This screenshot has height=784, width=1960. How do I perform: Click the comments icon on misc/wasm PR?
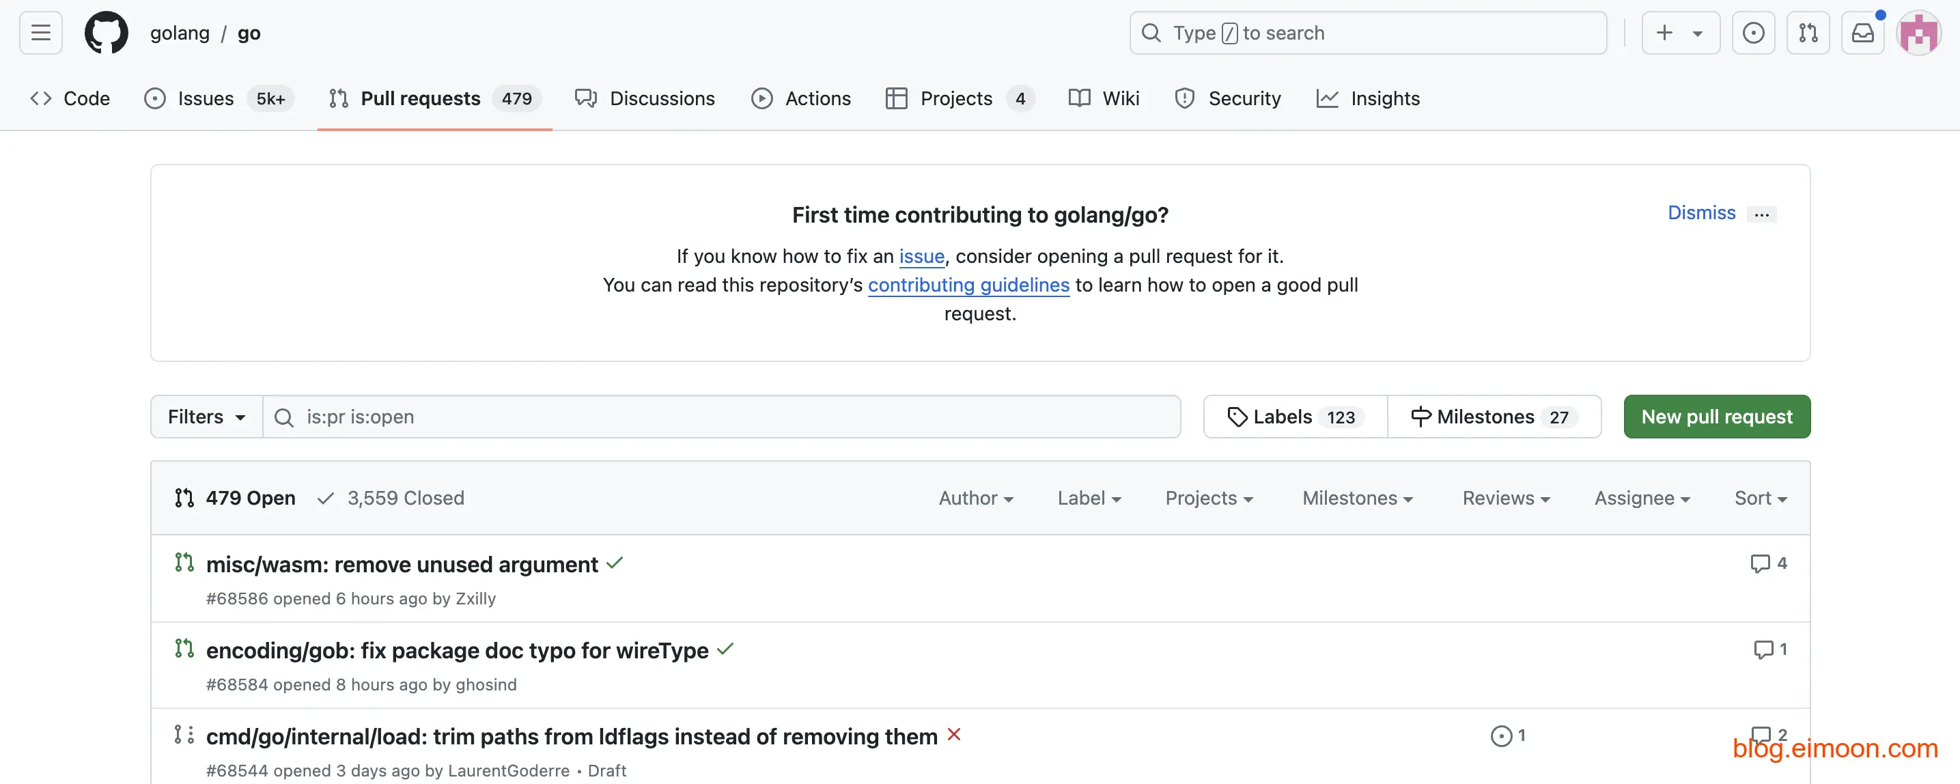click(x=1760, y=563)
